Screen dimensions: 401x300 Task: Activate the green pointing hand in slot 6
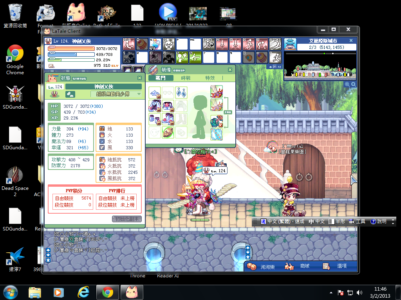tap(195, 57)
